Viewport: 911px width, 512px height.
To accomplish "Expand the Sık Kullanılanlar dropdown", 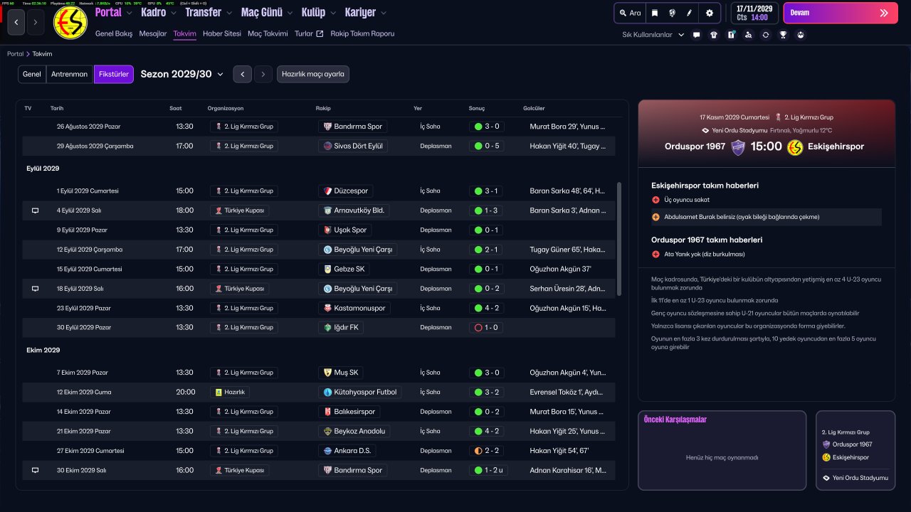I will tap(653, 34).
